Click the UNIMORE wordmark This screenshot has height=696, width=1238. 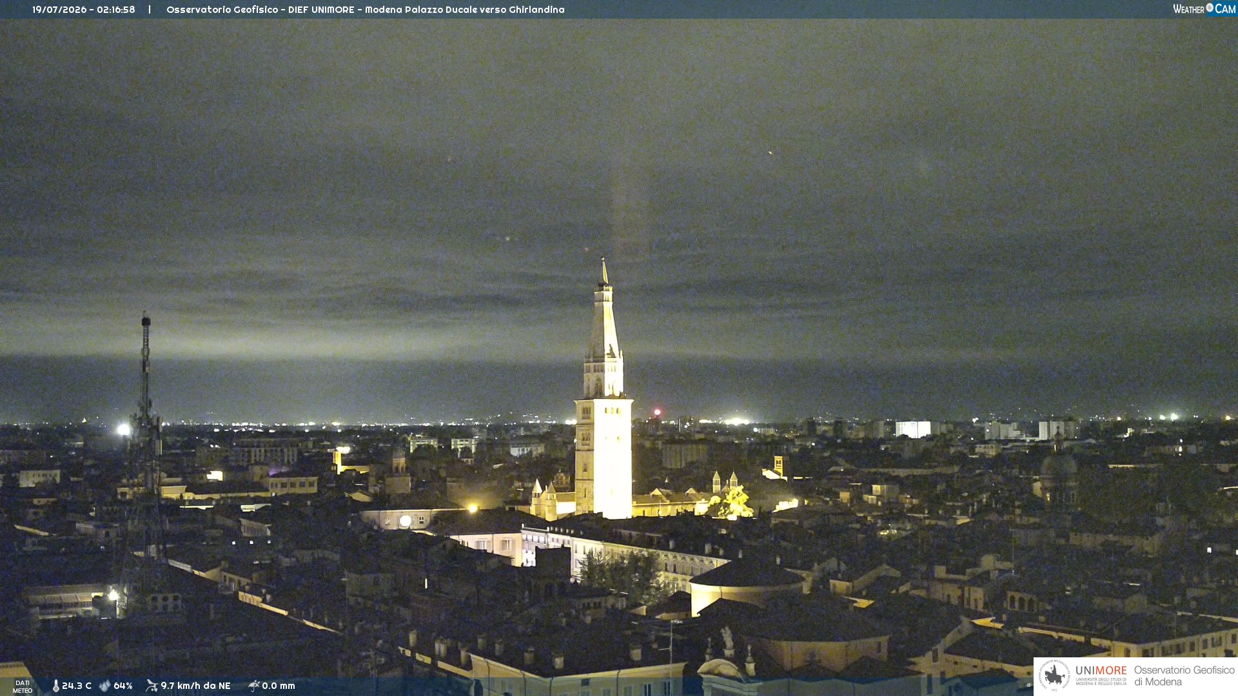click(x=1101, y=671)
